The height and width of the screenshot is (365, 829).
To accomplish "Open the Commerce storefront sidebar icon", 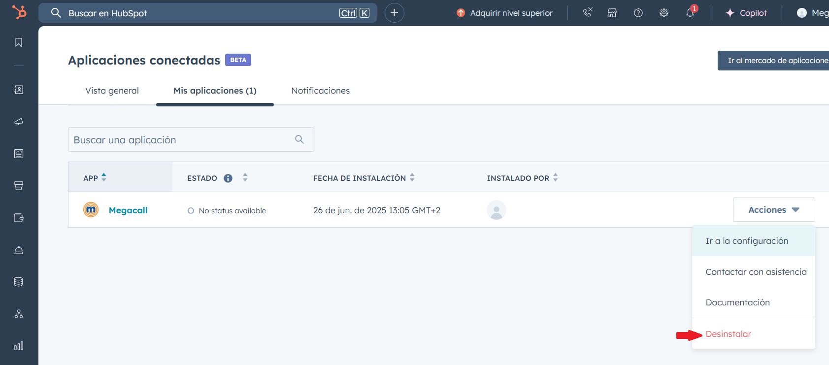I will [x=19, y=186].
